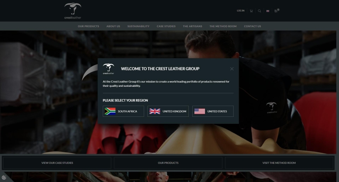Click the 'Welcome to the Crest Leather Group' heading
The height and width of the screenshot is (182, 339).
(160, 69)
